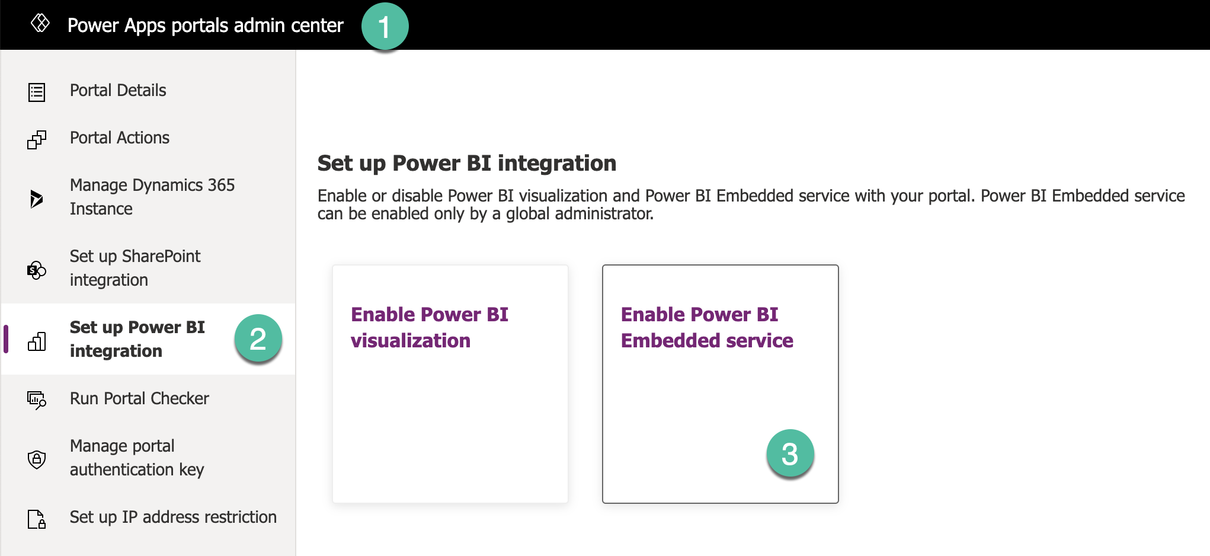
Task: Click the Power Apps logo icon
Action: [x=40, y=24]
